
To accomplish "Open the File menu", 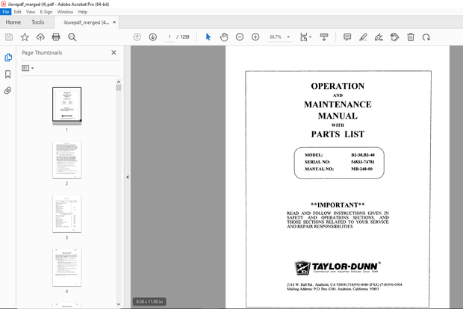I will coord(6,12).
